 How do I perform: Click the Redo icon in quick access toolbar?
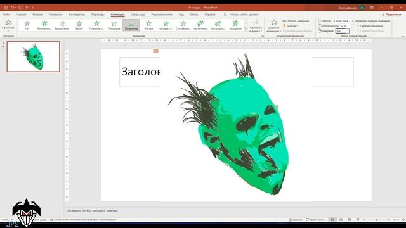[x=20, y=8]
